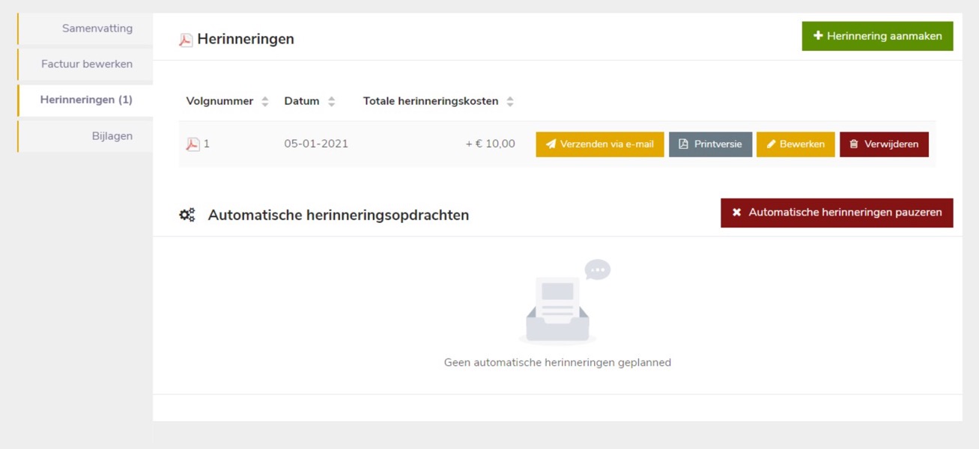Click the Geen automatische herinneringen geplanned text
Screen dimensions: 979x449
tap(557, 363)
